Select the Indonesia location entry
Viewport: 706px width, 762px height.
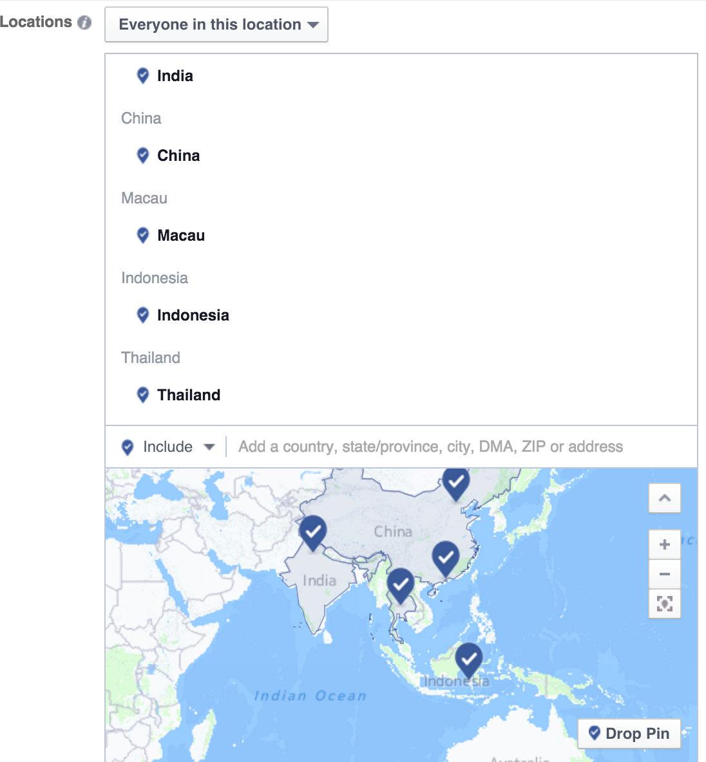[x=193, y=315]
